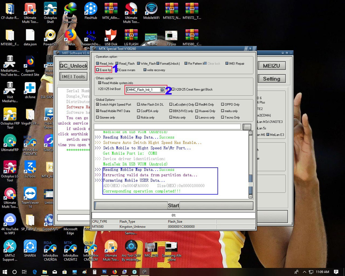Launch Octoplus FRP Tool from desktop
Image resolution: width=345 pixels, height=276 pixels.
coord(10,118)
